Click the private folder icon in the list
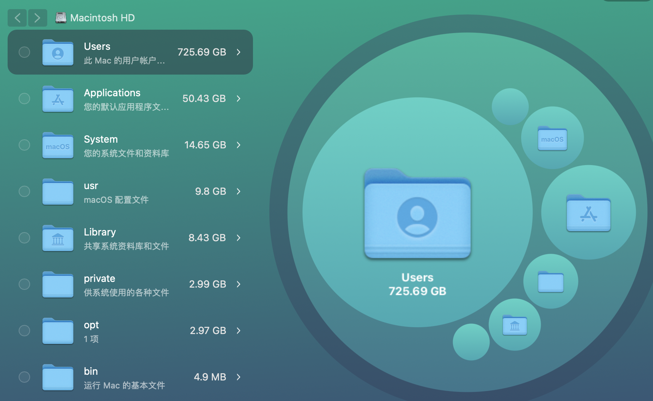653x401 pixels. pyautogui.click(x=58, y=284)
